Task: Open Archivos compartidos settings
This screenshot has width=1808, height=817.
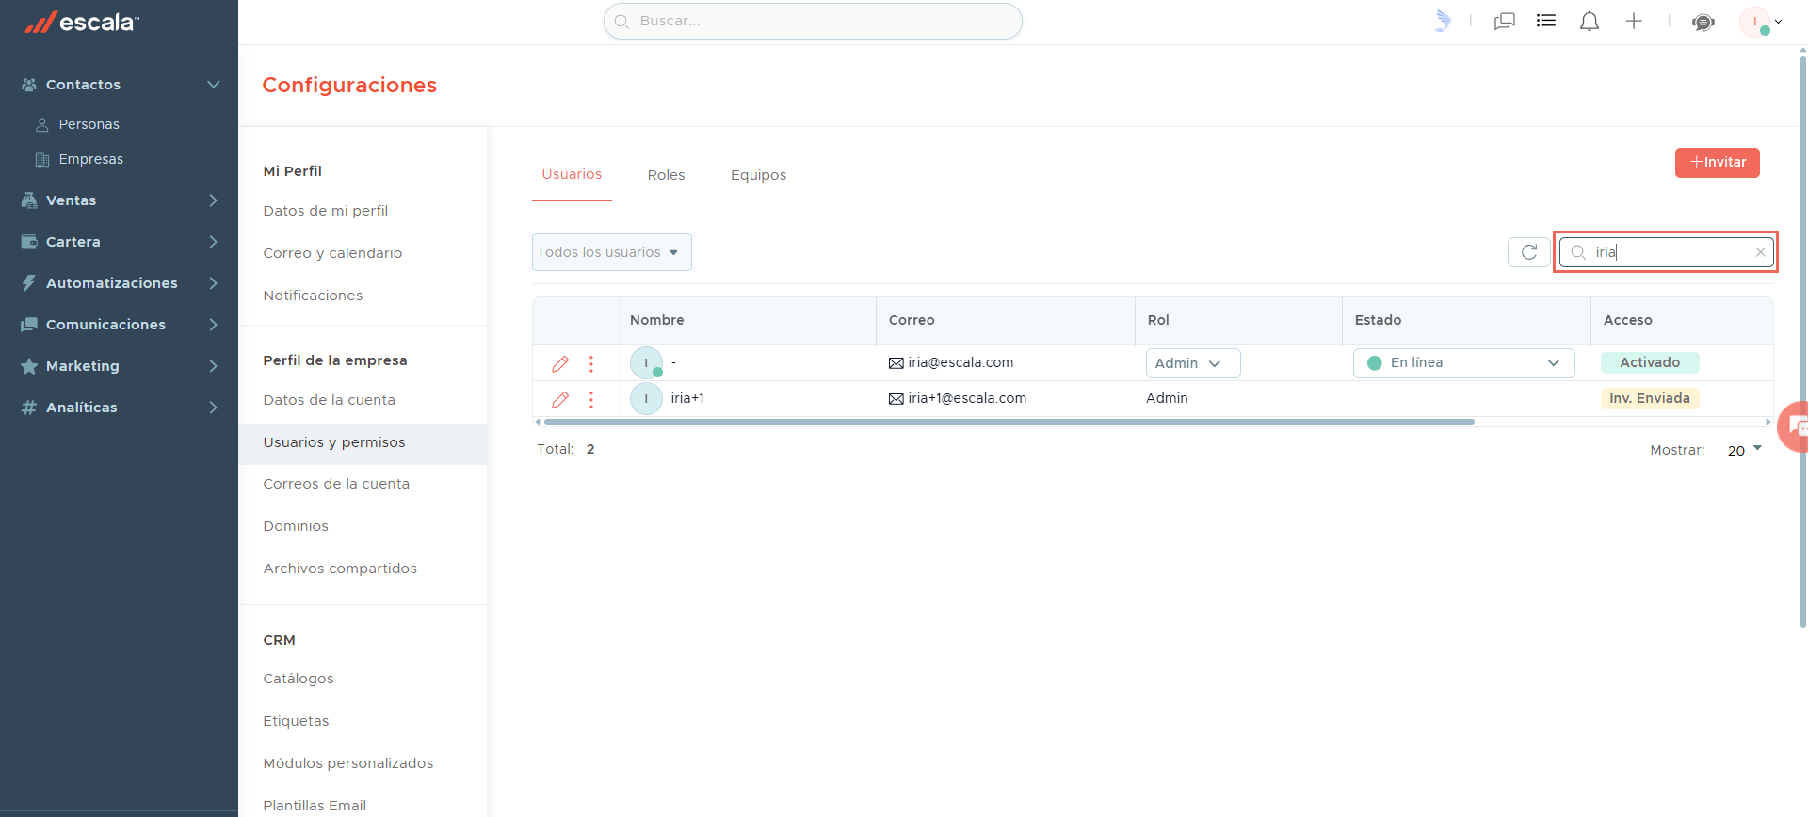Action: [340, 569]
